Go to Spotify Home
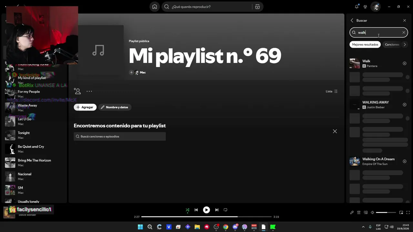 pos(155,7)
